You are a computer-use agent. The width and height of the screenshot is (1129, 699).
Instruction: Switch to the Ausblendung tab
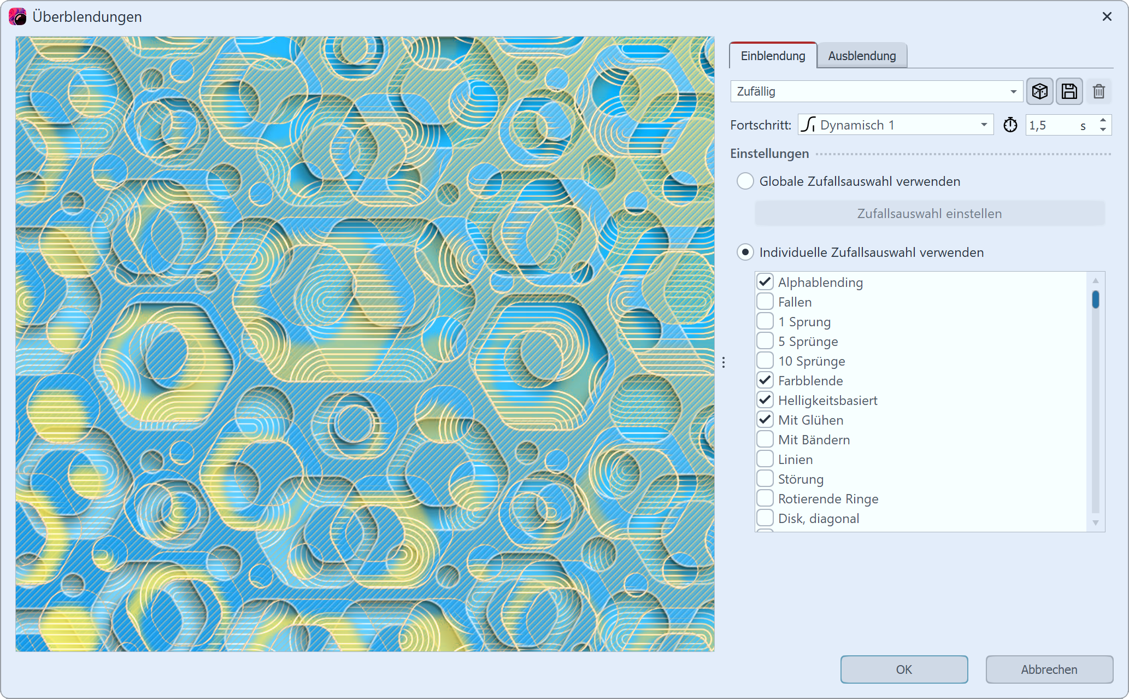[x=862, y=56]
